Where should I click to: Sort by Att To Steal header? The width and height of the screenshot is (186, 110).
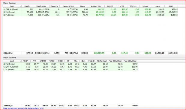[x=102, y=61]
